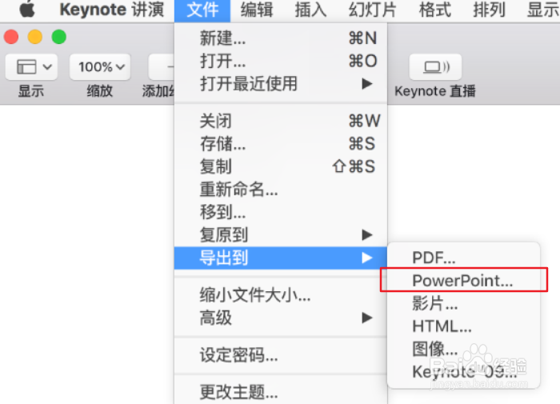Export to PowerPoint...
Screen dimensions: 560x404
[463, 281]
